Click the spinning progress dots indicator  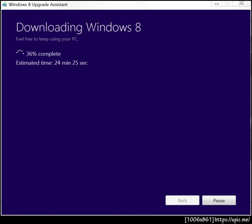(20, 52)
